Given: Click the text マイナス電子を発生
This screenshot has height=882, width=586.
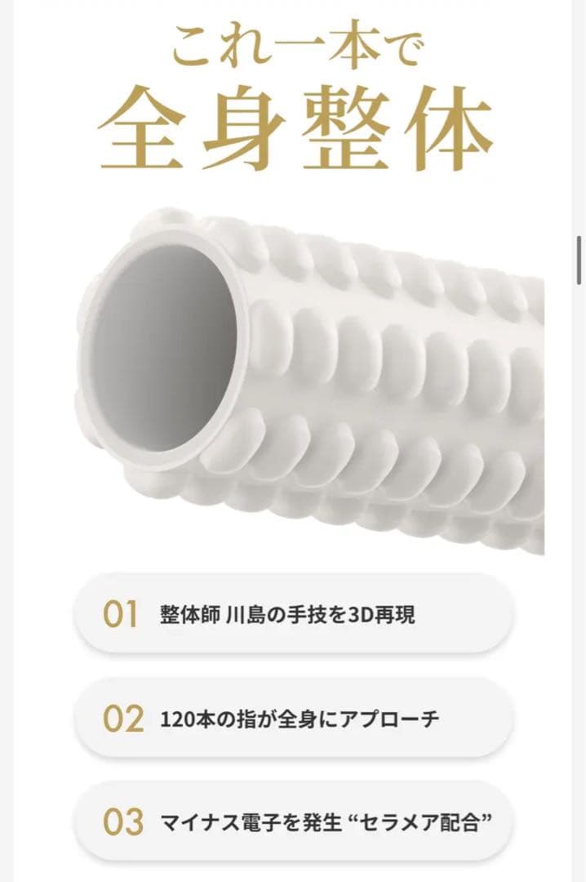Looking at the screenshot, I should tap(251, 823).
